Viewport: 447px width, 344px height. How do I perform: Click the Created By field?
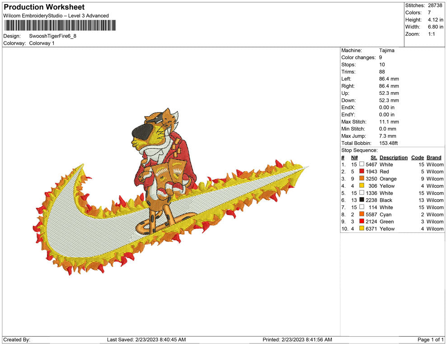pos(16,339)
